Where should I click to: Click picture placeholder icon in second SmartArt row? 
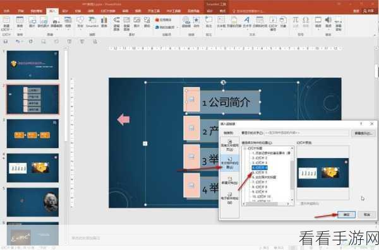point(191,128)
